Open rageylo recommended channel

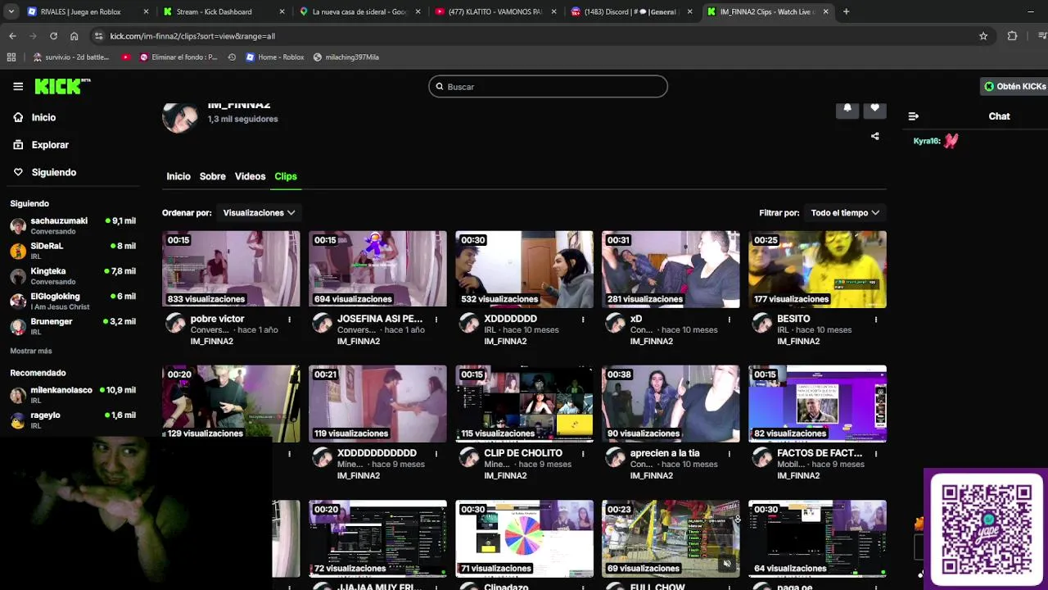point(73,420)
